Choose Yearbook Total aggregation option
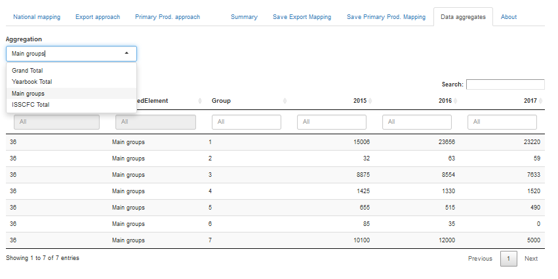The width and height of the screenshot is (558, 279). pyautogui.click(x=32, y=82)
